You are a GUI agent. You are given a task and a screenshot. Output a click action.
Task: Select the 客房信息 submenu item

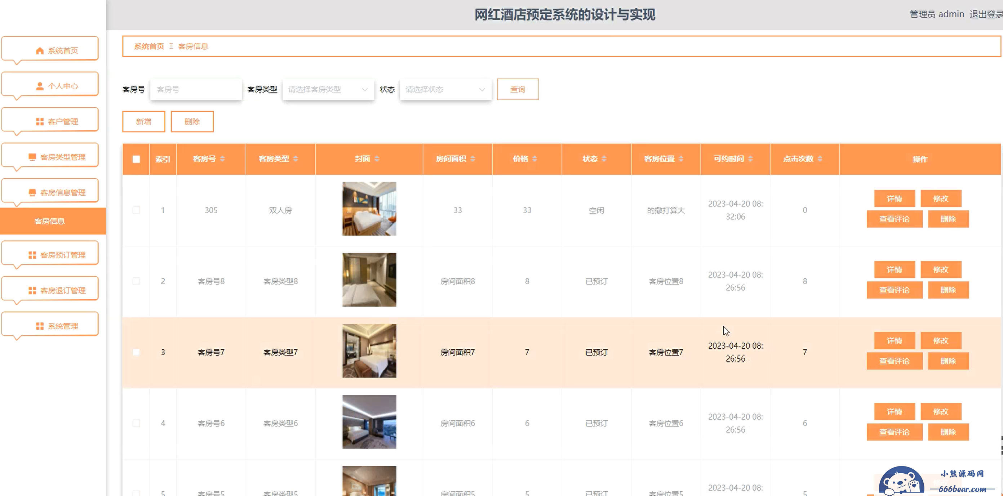(x=53, y=221)
